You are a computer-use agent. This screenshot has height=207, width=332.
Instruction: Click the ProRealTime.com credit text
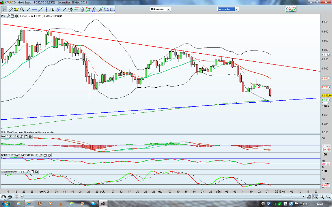[x=12, y=132]
